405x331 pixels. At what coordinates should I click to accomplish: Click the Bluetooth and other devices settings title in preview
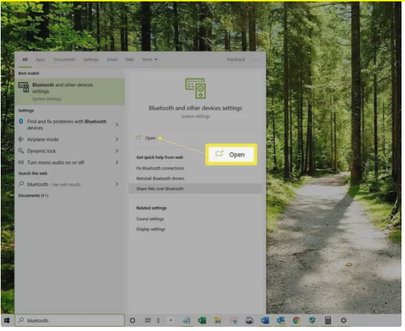[196, 108]
